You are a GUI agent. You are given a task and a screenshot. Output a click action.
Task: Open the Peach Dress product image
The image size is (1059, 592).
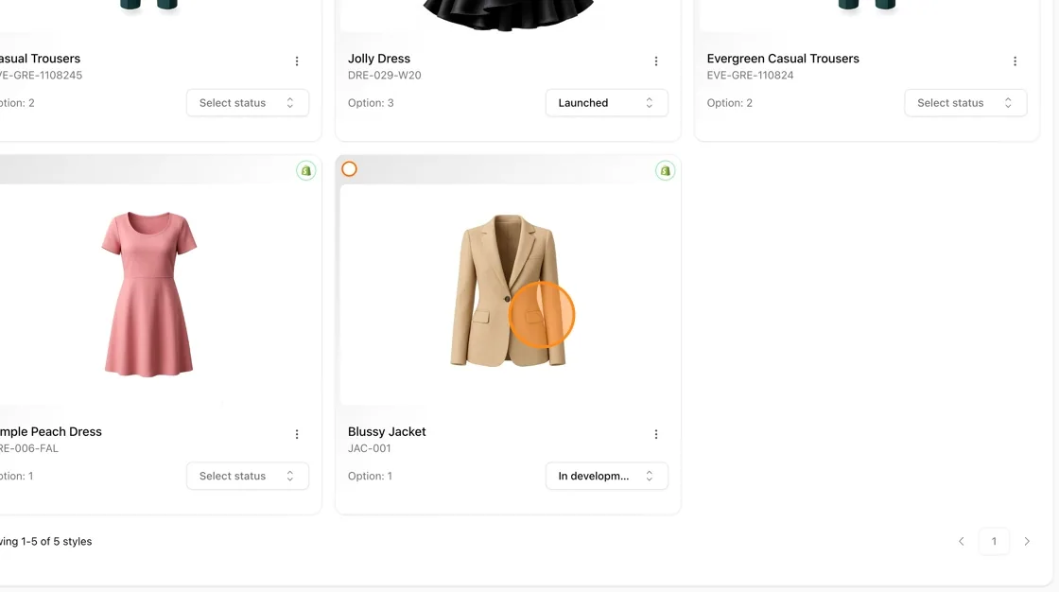(x=149, y=293)
